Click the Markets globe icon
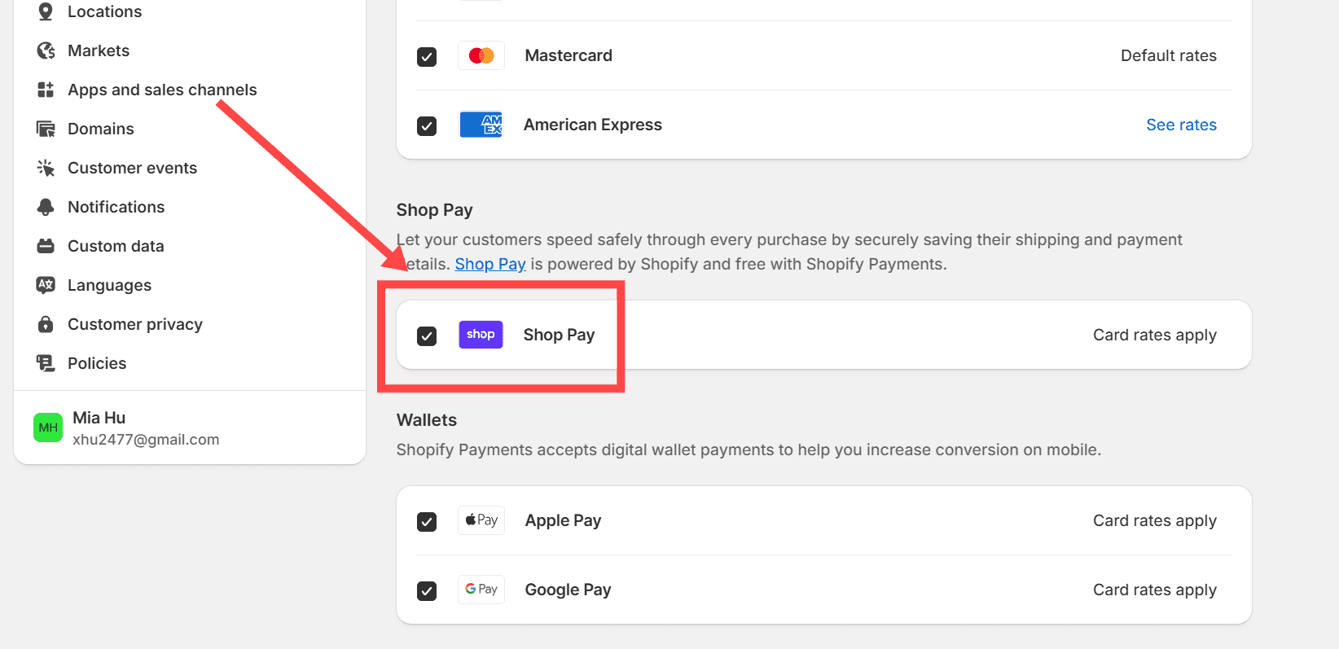Screen dimensions: 1339x649 [46, 50]
